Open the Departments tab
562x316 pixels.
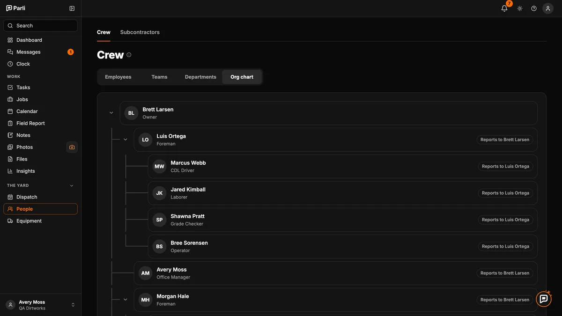tap(200, 77)
